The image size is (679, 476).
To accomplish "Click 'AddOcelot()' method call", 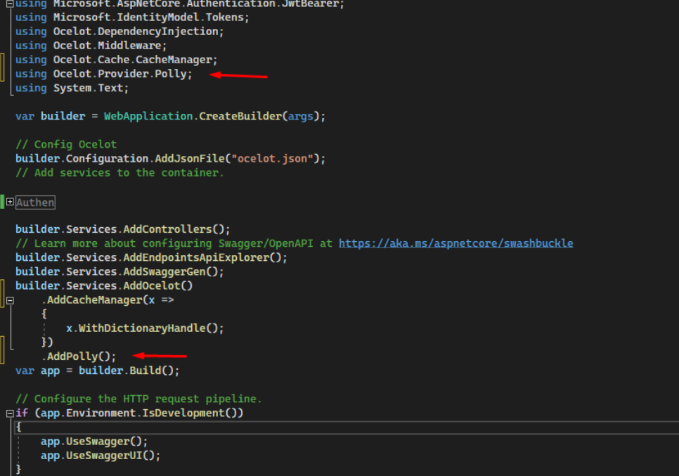I will point(158,286).
